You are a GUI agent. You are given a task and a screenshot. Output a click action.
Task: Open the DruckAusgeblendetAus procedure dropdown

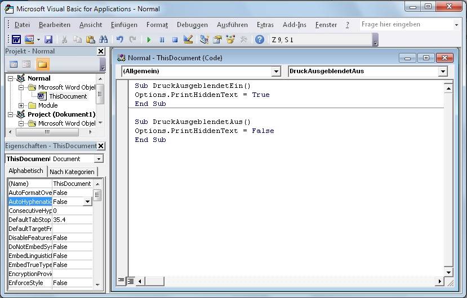(443, 71)
